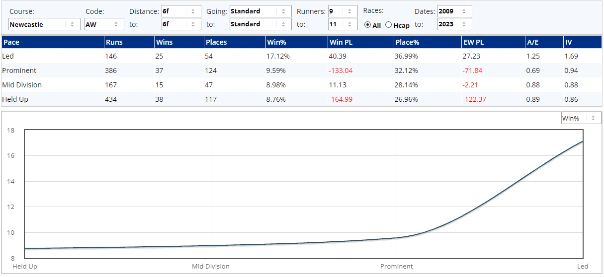Select the Led pace row
This screenshot has width=604, height=277.
[8, 56]
